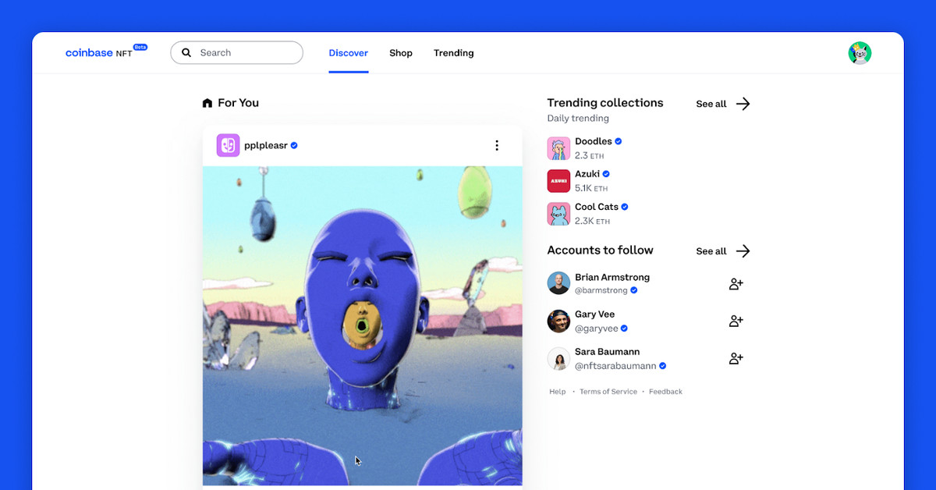Screen dimensions: 936x490
Task: Click pplpleasr's verified badge
Action: pos(294,145)
